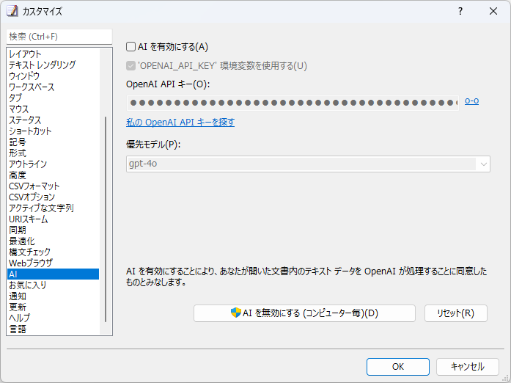This screenshot has width=511, height=383.
Task: Select レイアウト in the category list
Action: coord(53,54)
